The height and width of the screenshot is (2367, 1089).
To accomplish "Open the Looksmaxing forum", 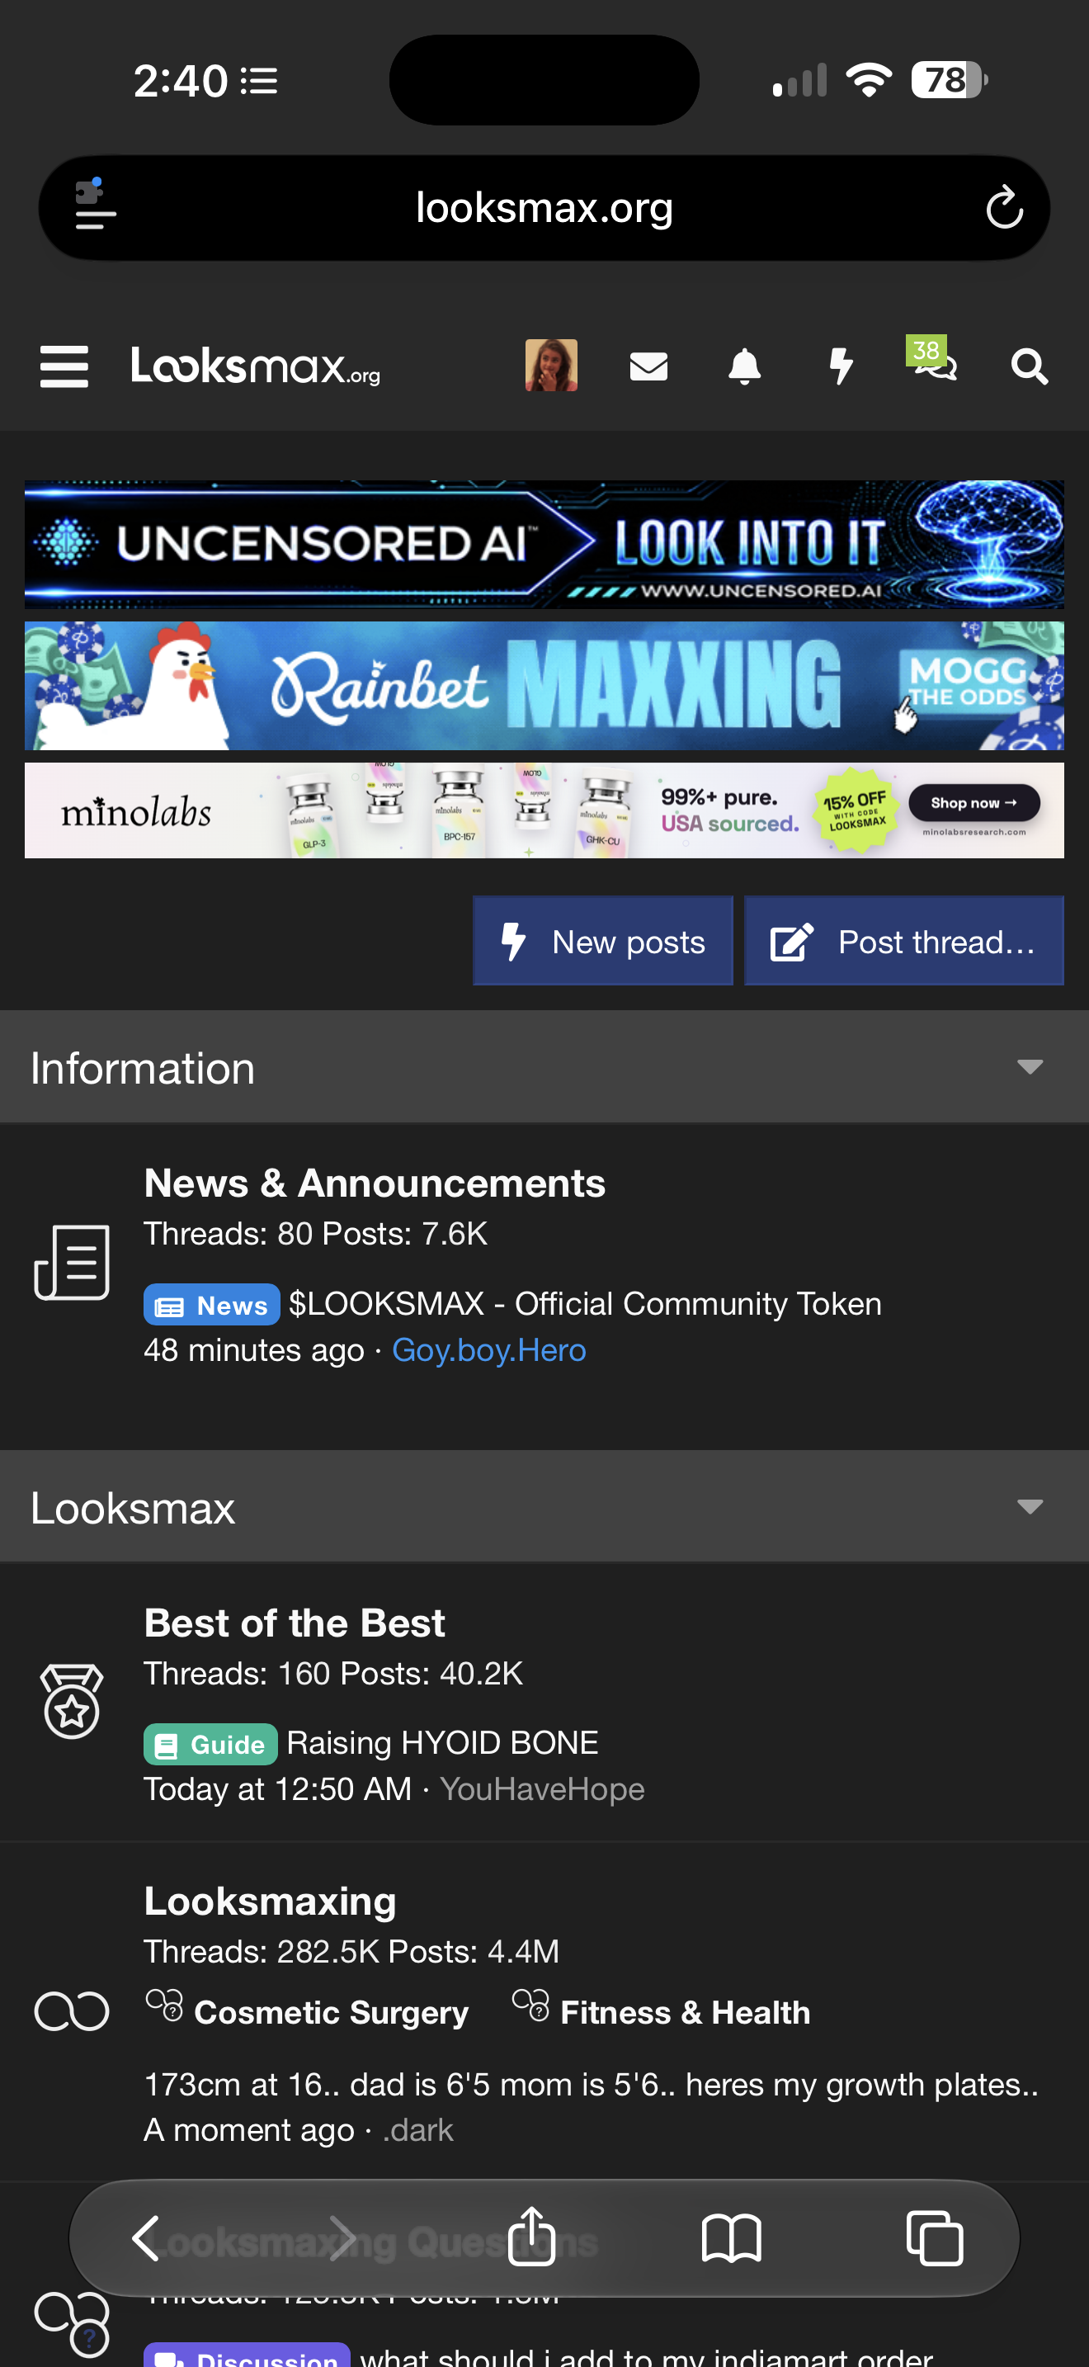I will pyautogui.click(x=270, y=1902).
